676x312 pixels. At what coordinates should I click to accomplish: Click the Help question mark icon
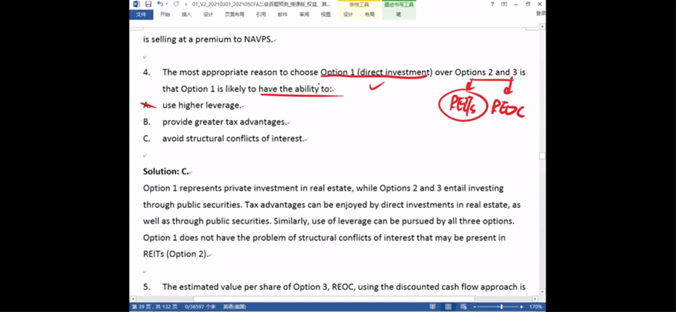point(493,5)
